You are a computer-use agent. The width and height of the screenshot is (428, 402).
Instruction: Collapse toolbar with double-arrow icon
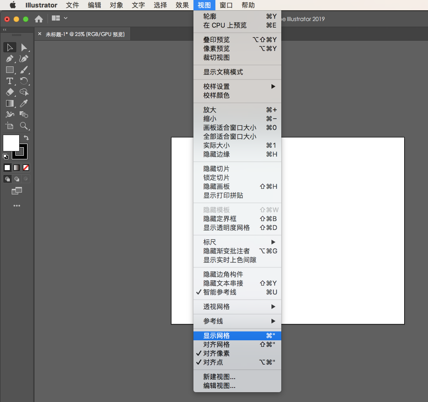pyautogui.click(x=5, y=29)
